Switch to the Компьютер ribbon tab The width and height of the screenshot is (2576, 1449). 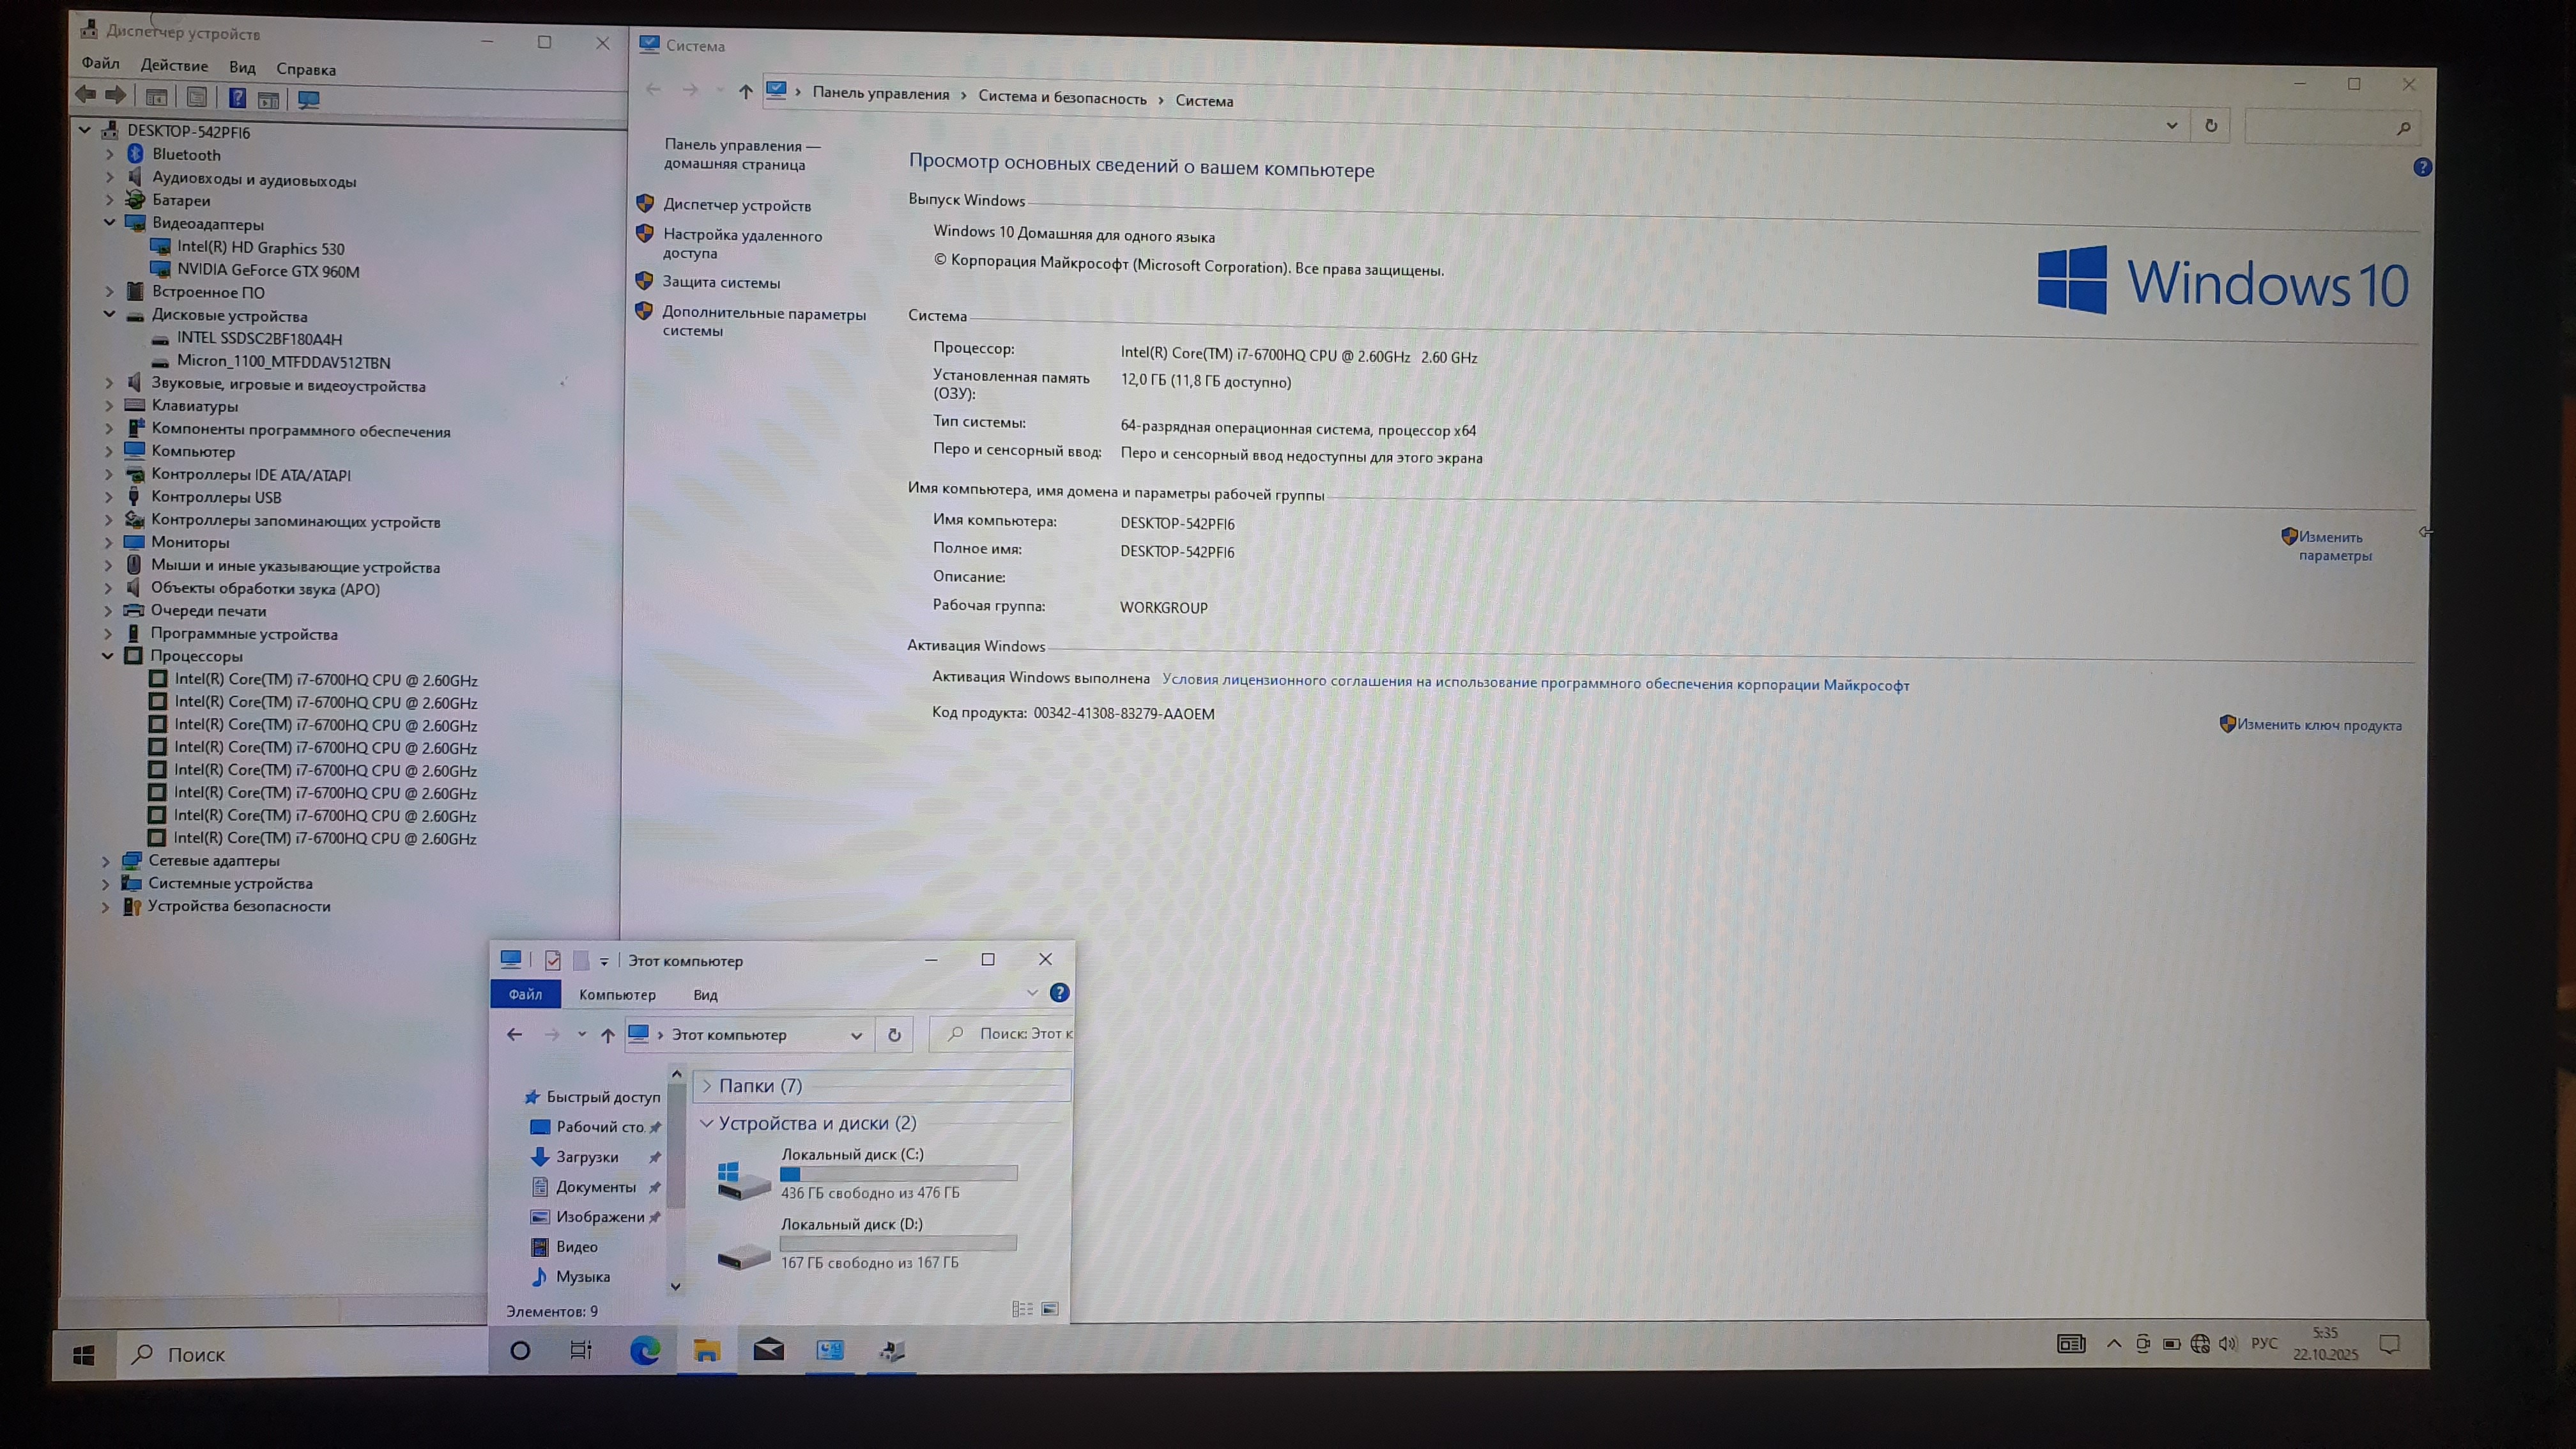617,995
